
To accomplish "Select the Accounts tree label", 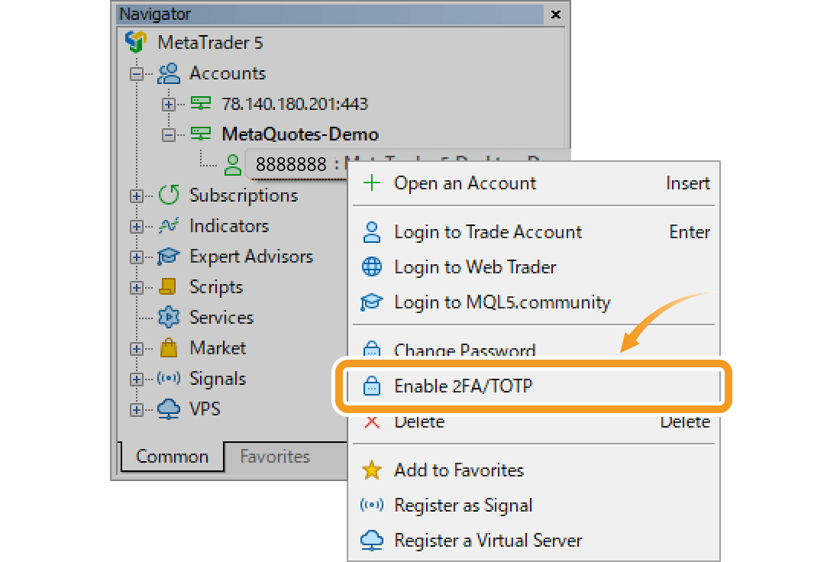I will pos(228,73).
